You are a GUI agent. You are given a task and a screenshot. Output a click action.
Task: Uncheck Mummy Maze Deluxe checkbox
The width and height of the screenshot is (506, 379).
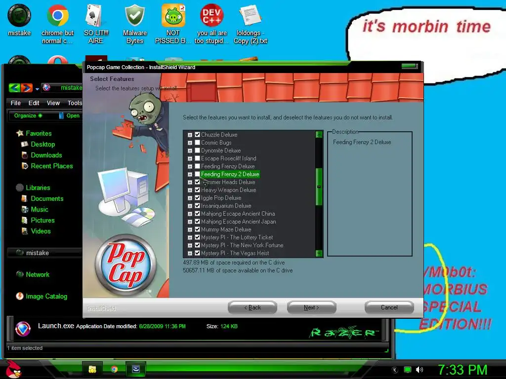[x=197, y=229]
